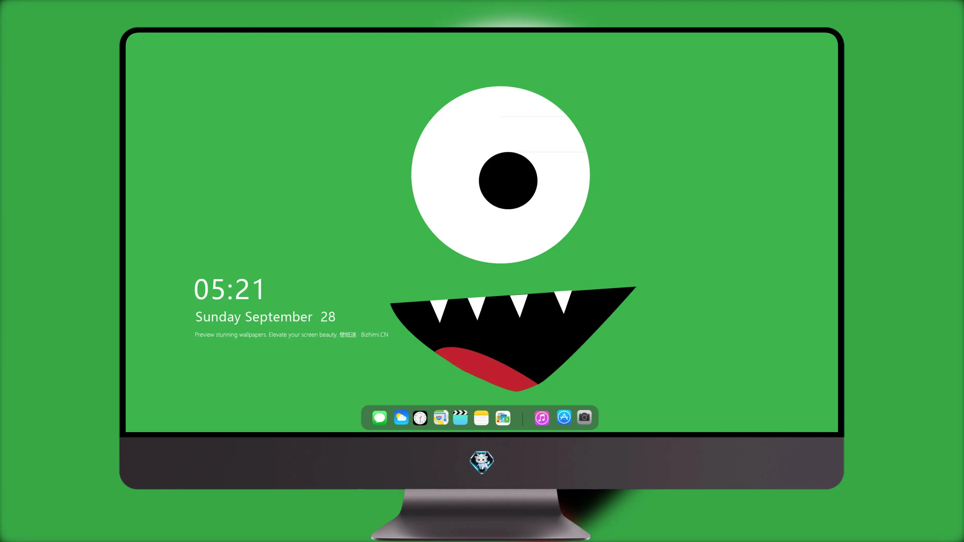964x542 pixels.
Task: Open the Maps app in the dock
Action: coord(441,418)
